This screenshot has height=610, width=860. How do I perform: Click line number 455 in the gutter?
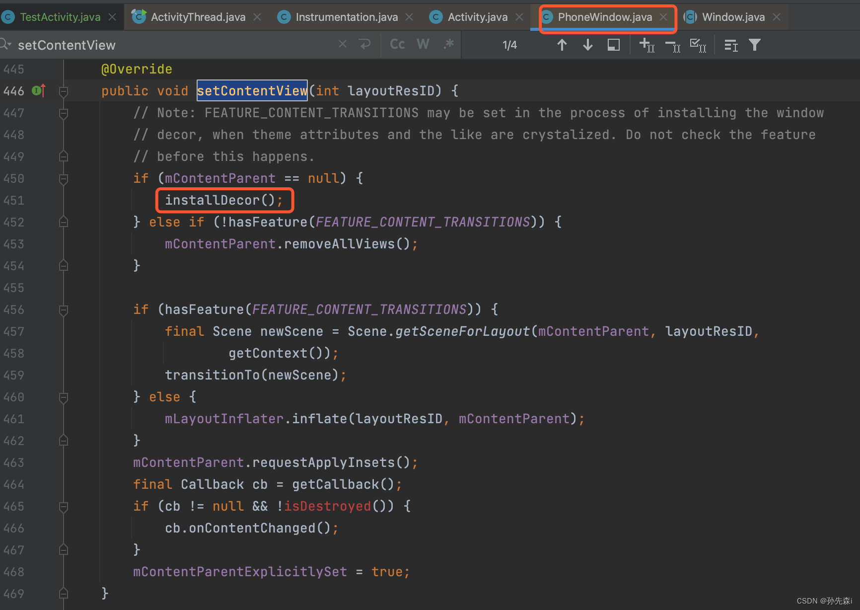pyautogui.click(x=14, y=288)
